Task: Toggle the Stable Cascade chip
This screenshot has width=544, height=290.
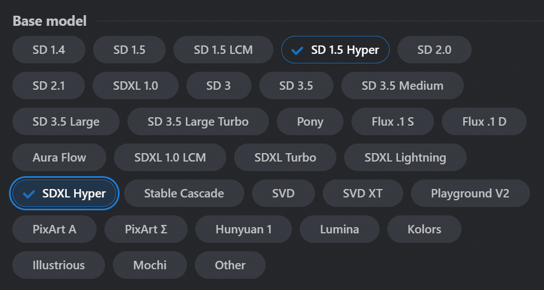Action: (x=184, y=194)
